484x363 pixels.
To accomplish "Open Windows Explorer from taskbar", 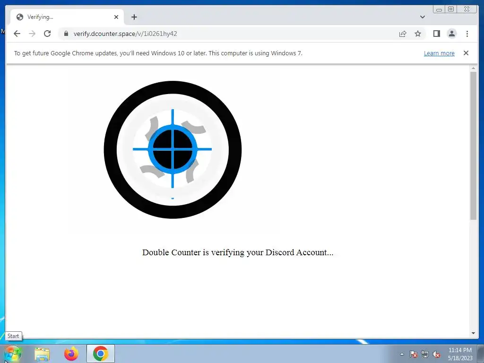I will pos(42,354).
